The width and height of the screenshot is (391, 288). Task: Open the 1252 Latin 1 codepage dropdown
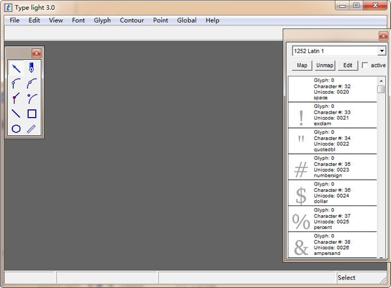[x=381, y=51]
